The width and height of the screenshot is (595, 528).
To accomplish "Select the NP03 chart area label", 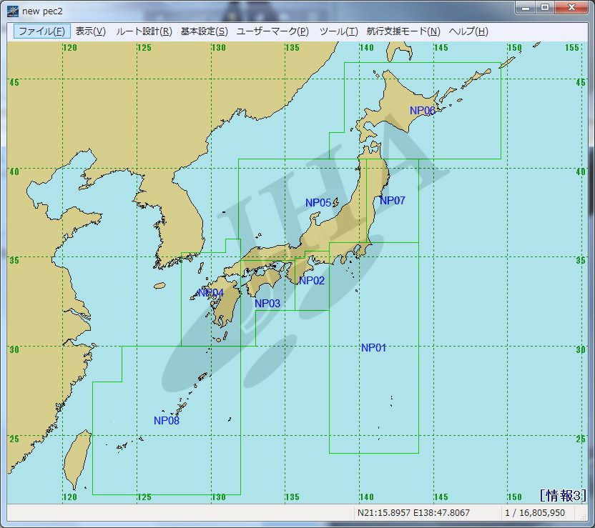I will click(x=267, y=303).
